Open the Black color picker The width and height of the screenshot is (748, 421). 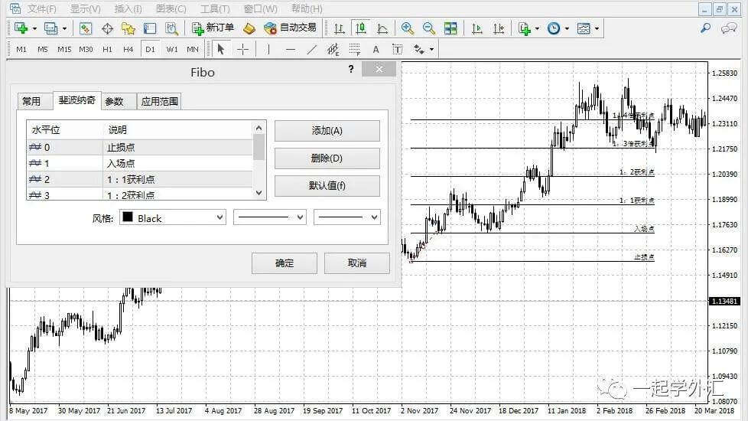point(172,218)
